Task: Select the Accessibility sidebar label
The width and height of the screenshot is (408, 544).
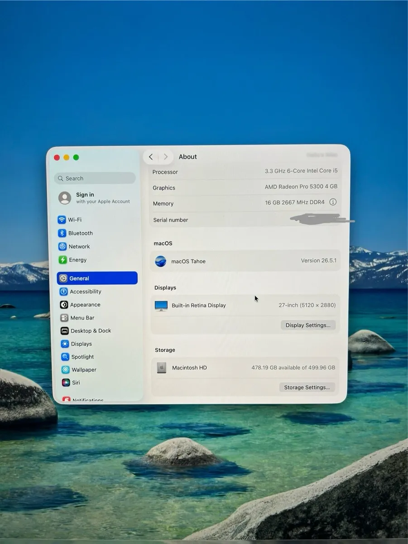Action: pos(86,291)
